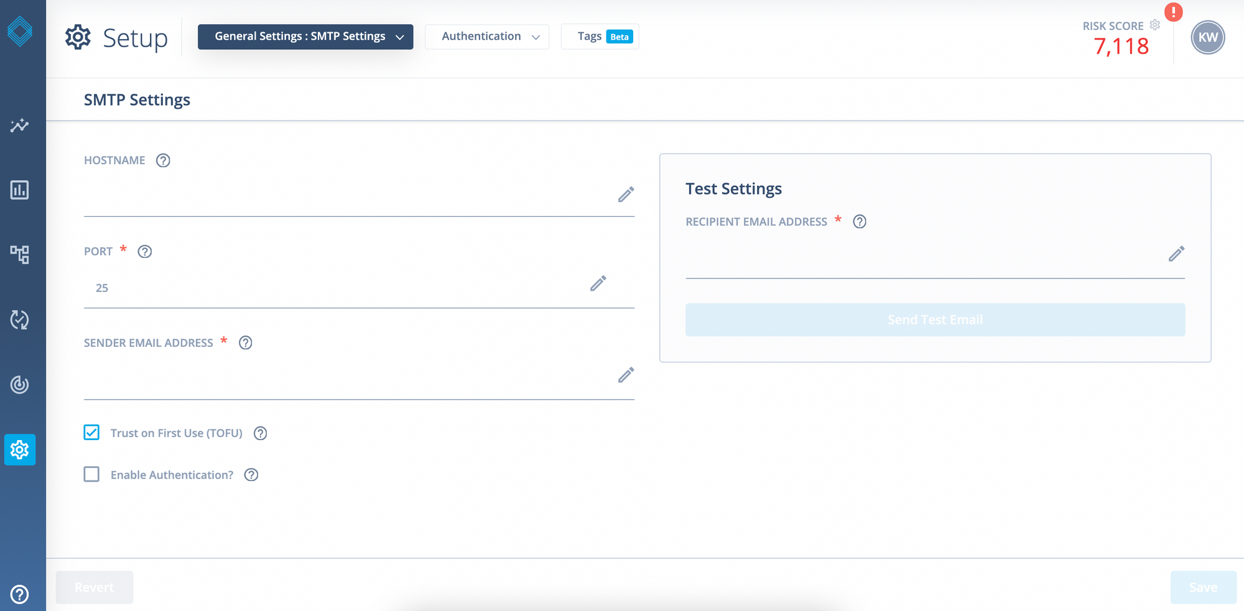Image resolution: width=1244 pixels, height=611 pixels.
Task: Open the trends graph icon in sidebar
Action: [x=19, y=126]
